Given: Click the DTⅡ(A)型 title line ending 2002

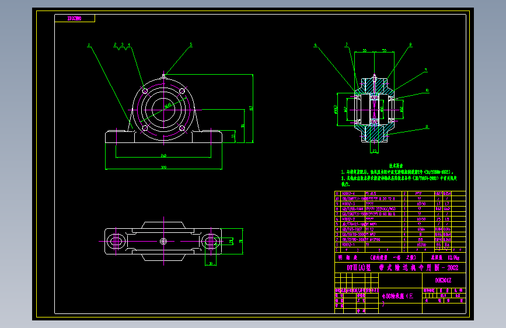Looking at the screenshot, I should click(403, 268).
